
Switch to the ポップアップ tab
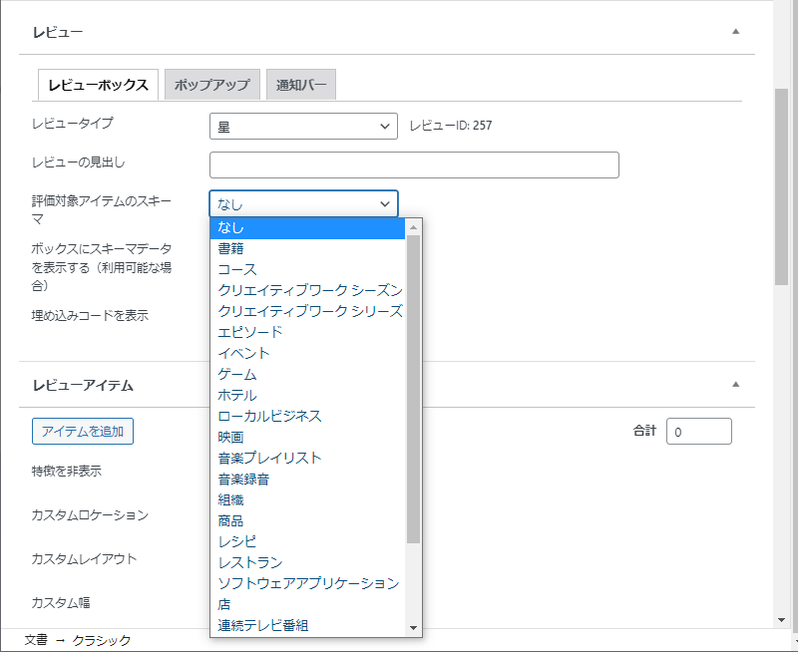(212, 85)
